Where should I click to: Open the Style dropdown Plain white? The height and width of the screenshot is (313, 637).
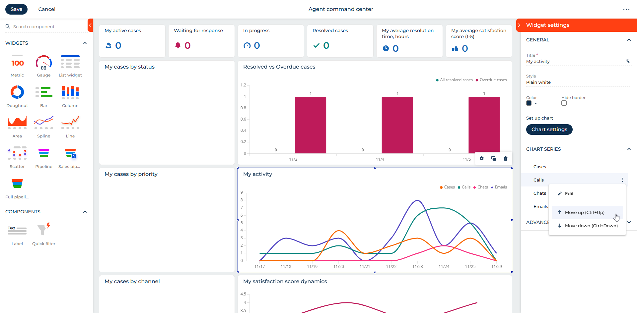[578, 82]
